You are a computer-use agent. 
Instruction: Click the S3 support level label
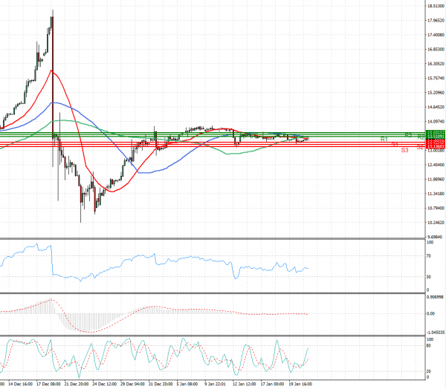click(405, 150)
